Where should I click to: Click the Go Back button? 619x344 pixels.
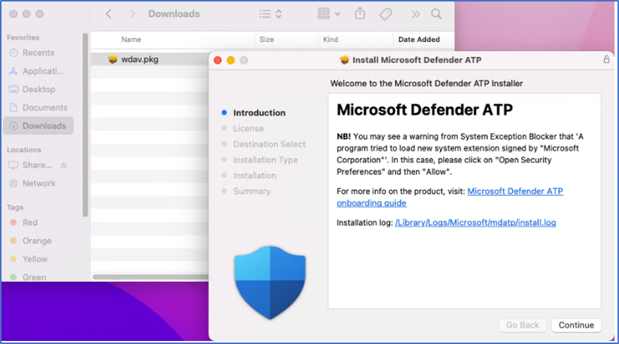click(x=522, y=325)
